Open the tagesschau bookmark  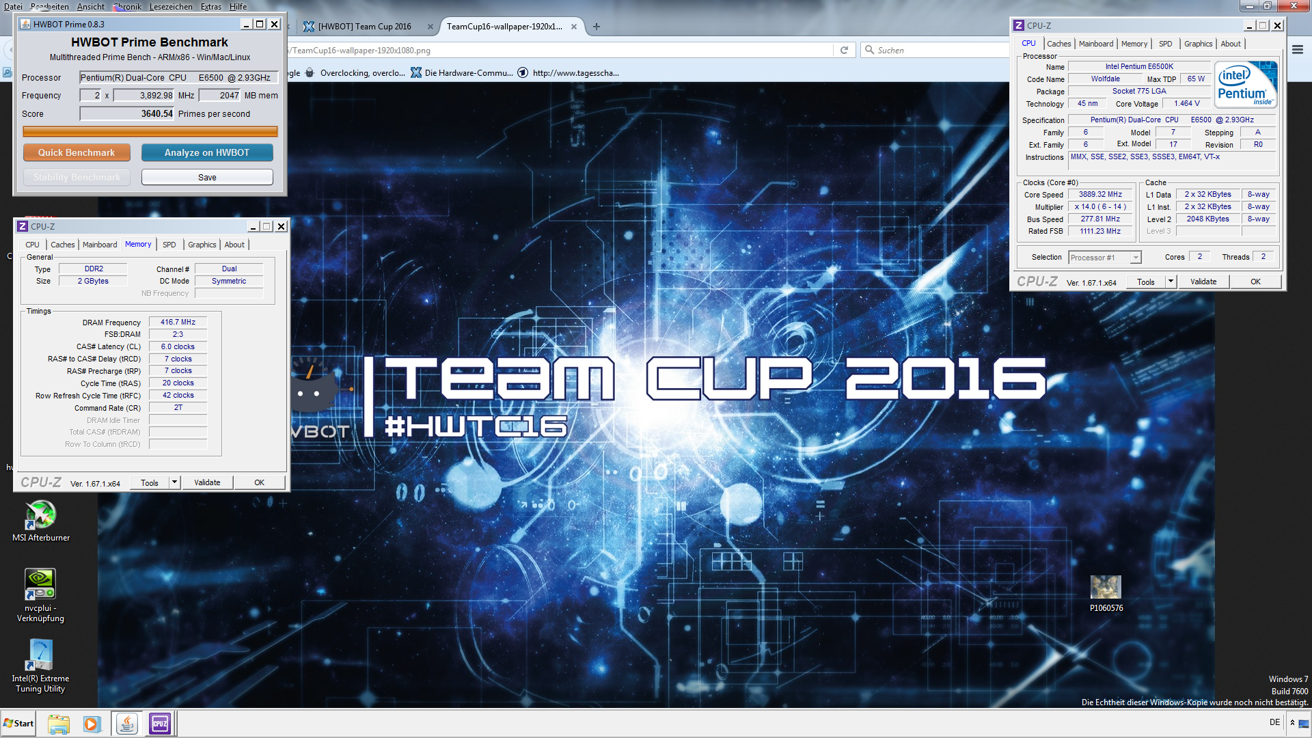(569, 73)
